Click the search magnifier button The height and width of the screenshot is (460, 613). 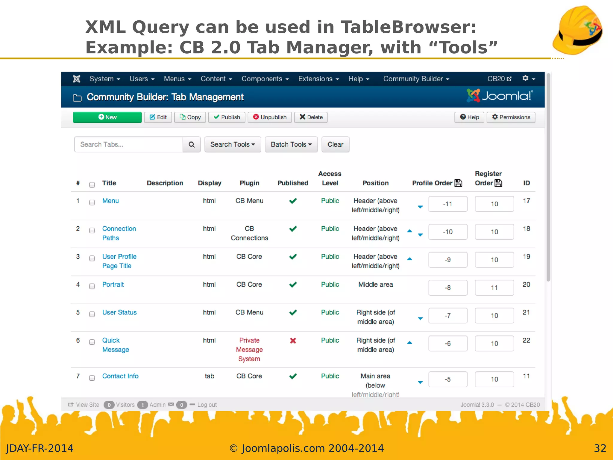coord(192,145)
